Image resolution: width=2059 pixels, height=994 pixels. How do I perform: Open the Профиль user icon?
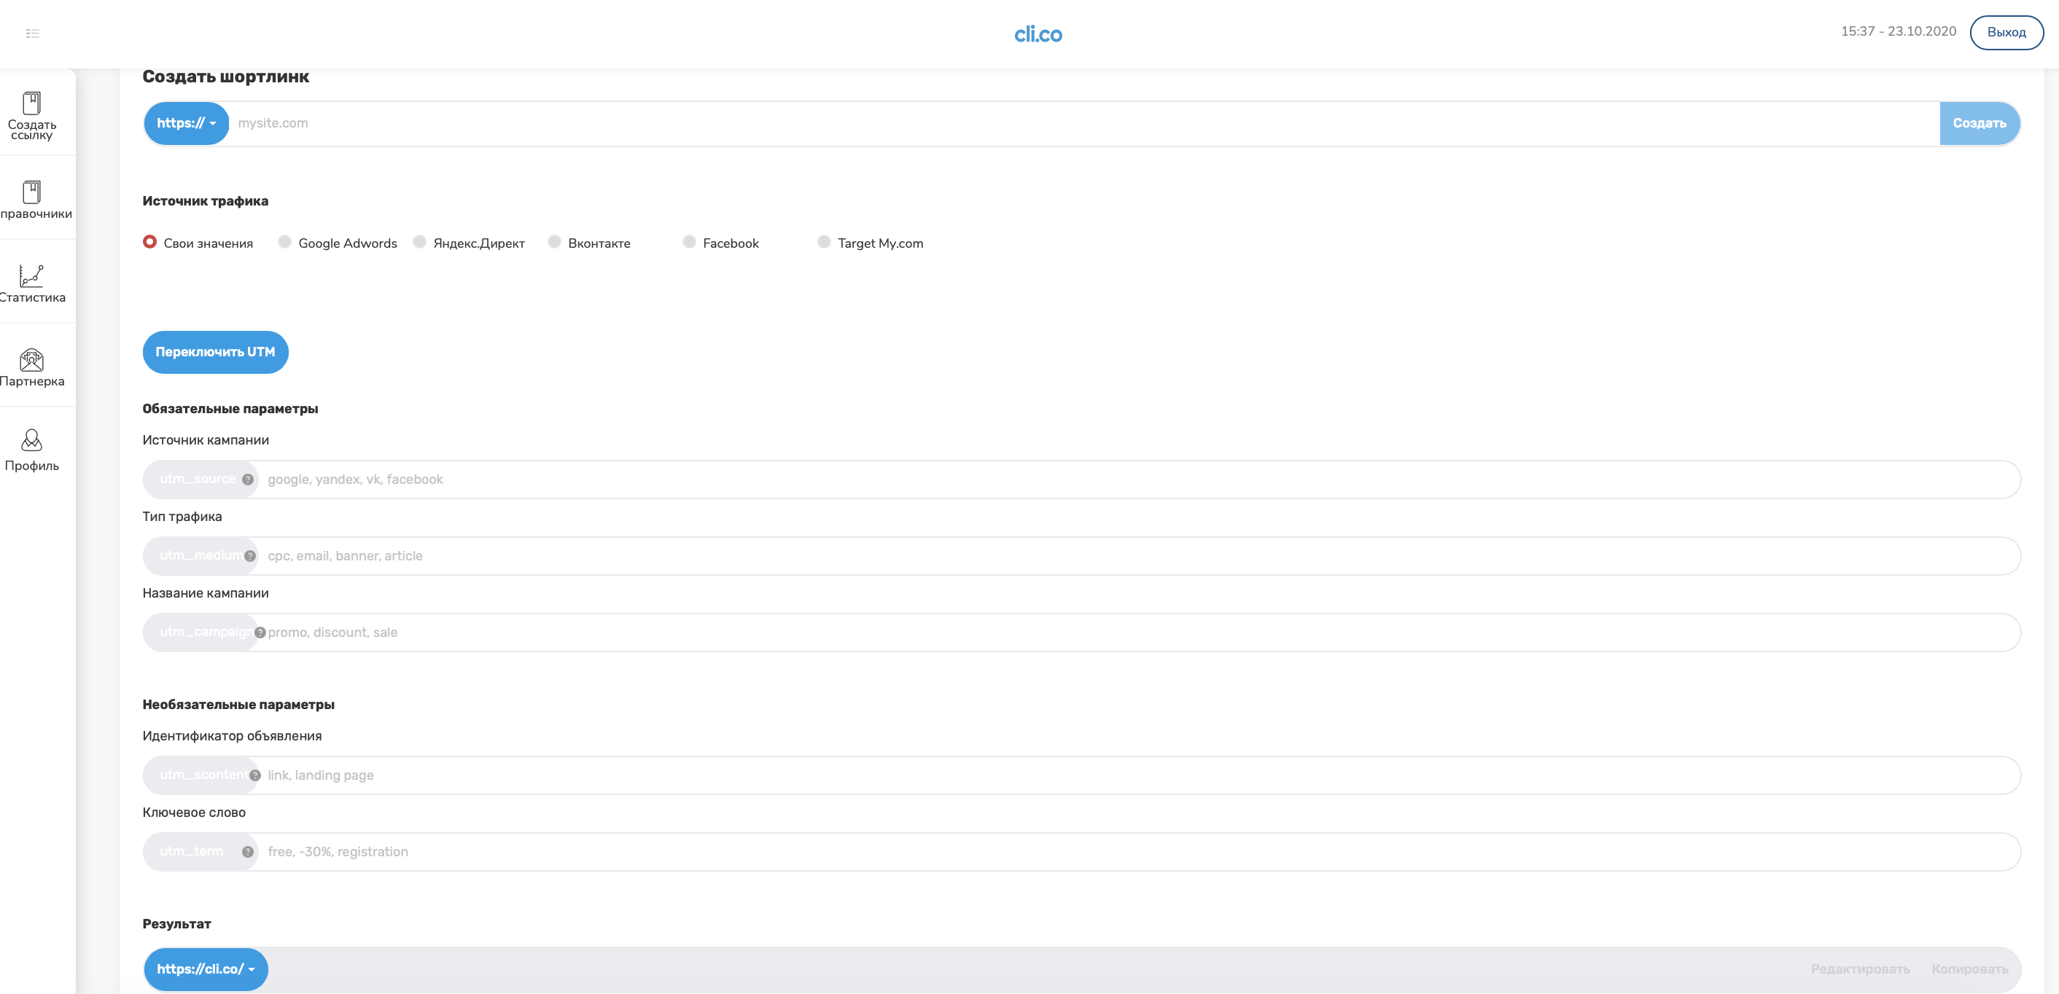(32, 440)
